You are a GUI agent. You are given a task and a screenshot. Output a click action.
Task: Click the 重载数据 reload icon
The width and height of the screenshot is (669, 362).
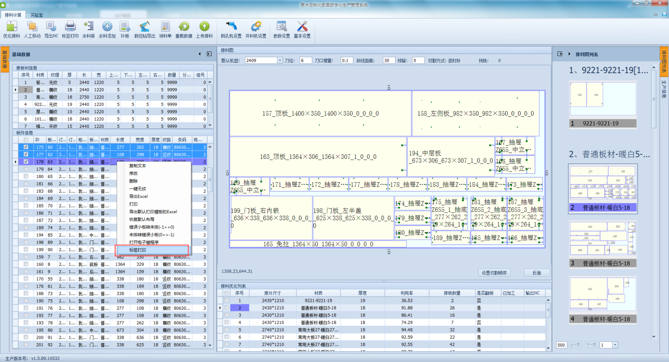[x=184, y=27]
